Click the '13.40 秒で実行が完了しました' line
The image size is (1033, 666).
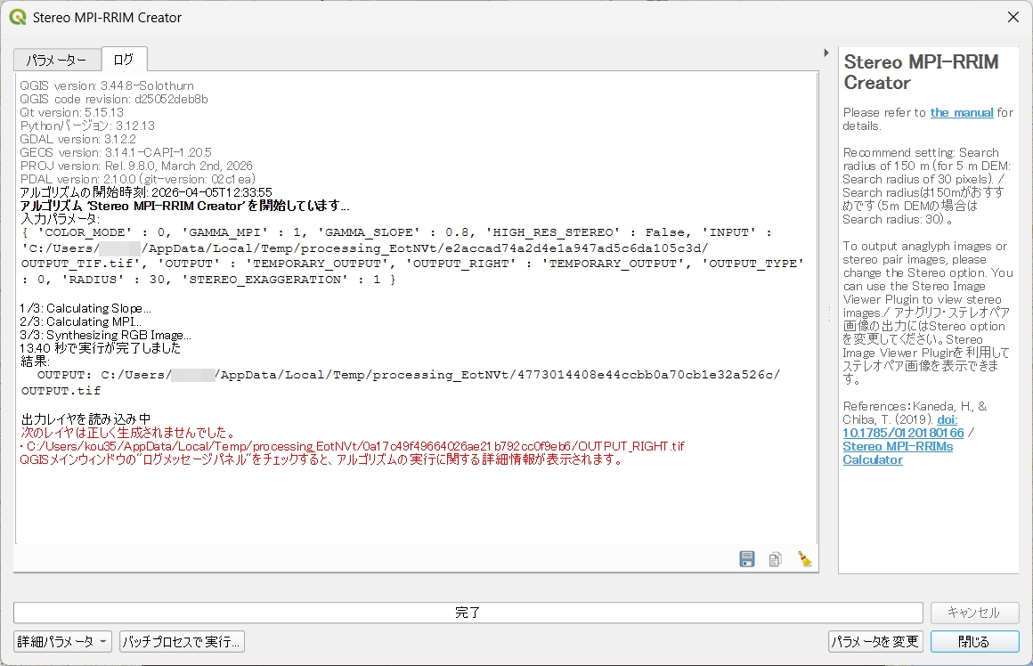(x=100, y=348)
